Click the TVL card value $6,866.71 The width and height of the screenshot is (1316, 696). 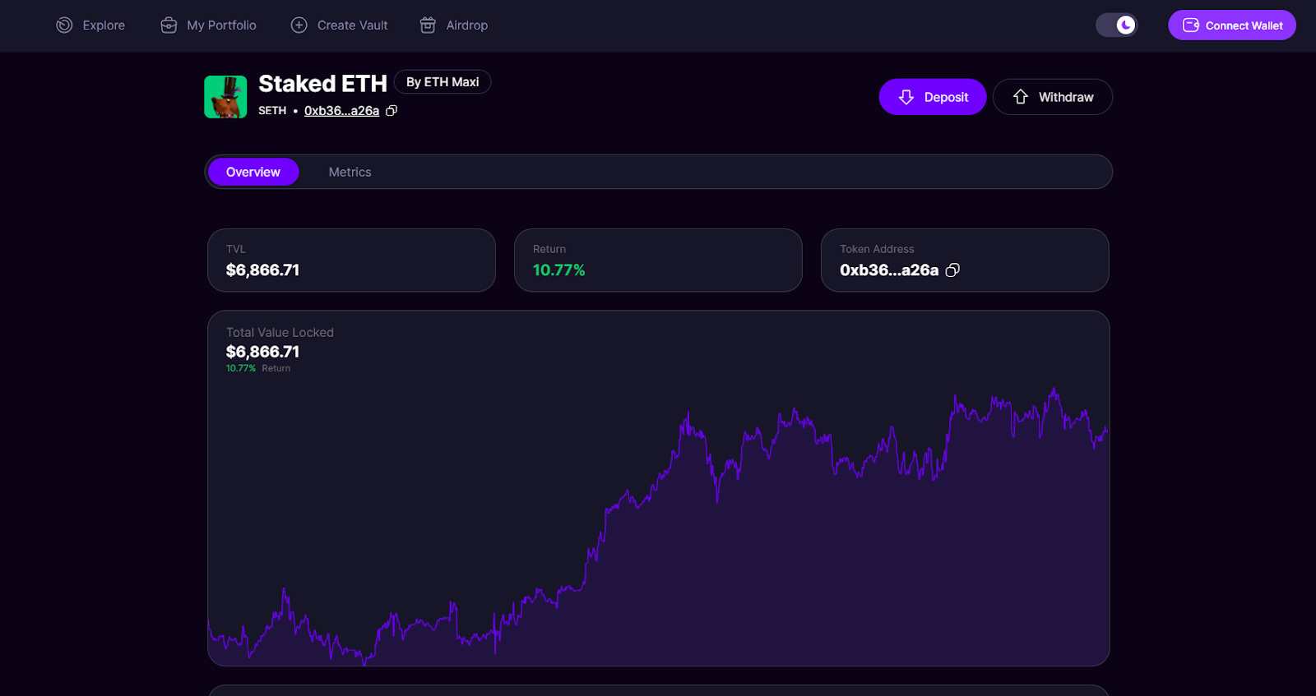coord(262,270)
